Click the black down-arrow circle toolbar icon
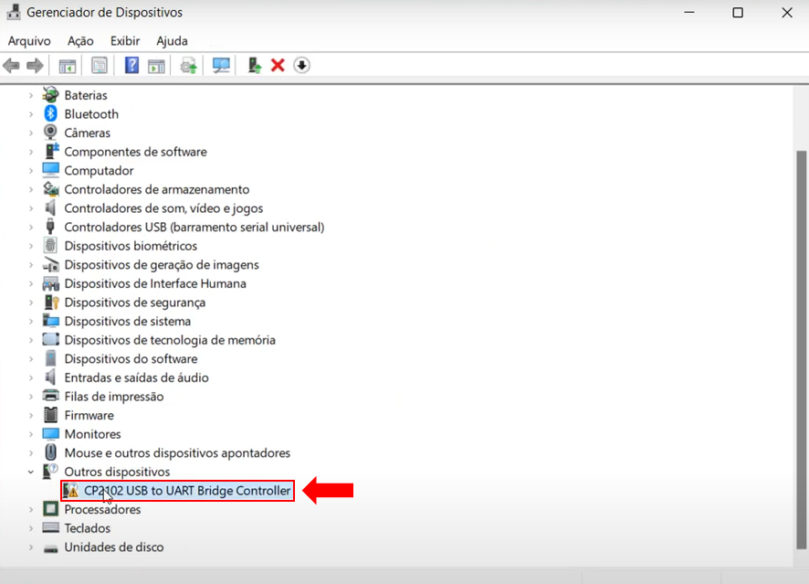Viewport: 809px width, 584px height. click(x=302, y=66)
